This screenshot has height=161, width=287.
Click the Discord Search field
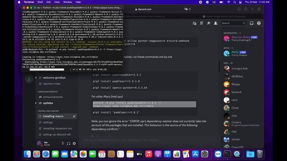(x=233, y=23)
